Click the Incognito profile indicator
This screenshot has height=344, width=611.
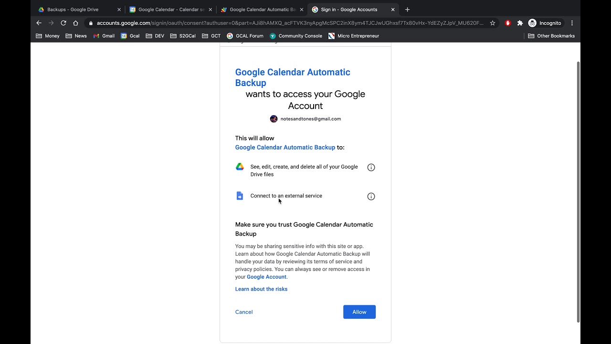pyautogui.click(x=545, y=23)
